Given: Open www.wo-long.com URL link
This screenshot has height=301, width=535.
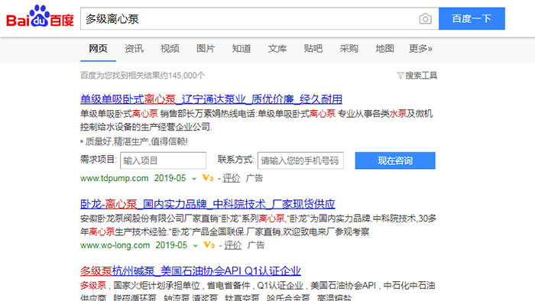Looking at the screenshot, I should coord(115,245).
